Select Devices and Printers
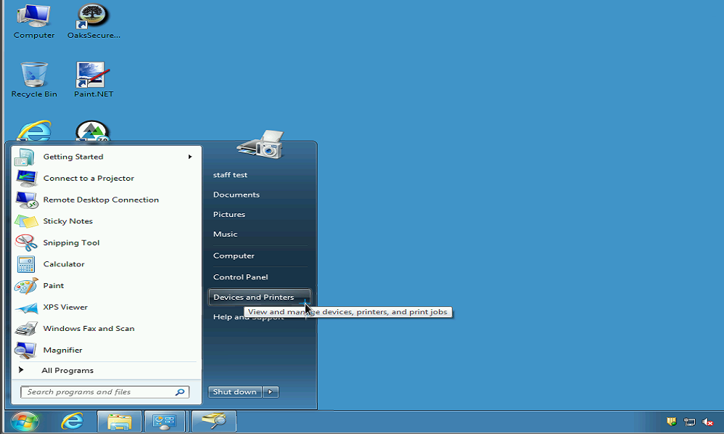The height and width of the screenshot is (434, 724). click(x=253, y=297)
